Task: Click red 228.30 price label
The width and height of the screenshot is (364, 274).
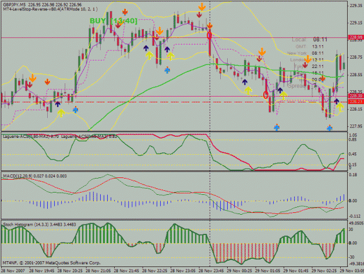Action: coord(356,96)
